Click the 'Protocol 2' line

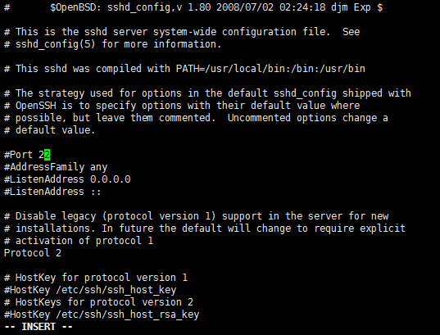[x=33, y=253]
